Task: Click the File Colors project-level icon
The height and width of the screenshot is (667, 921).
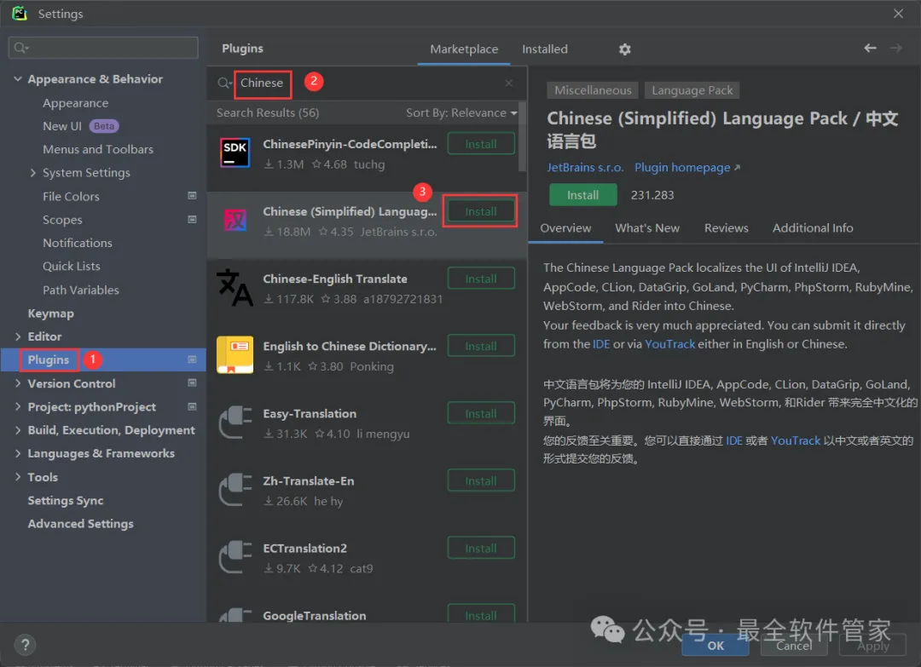Action: pos(192,195)
